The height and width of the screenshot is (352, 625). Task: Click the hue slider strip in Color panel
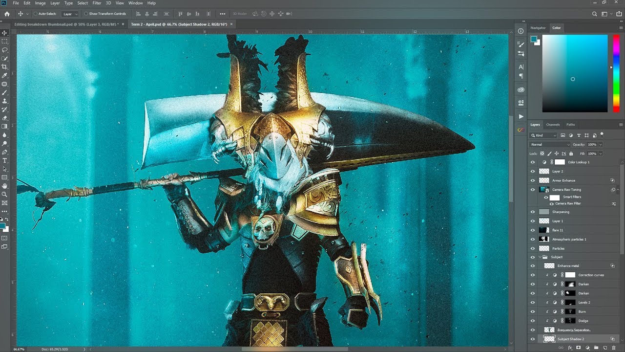click(x=617, y=73)
